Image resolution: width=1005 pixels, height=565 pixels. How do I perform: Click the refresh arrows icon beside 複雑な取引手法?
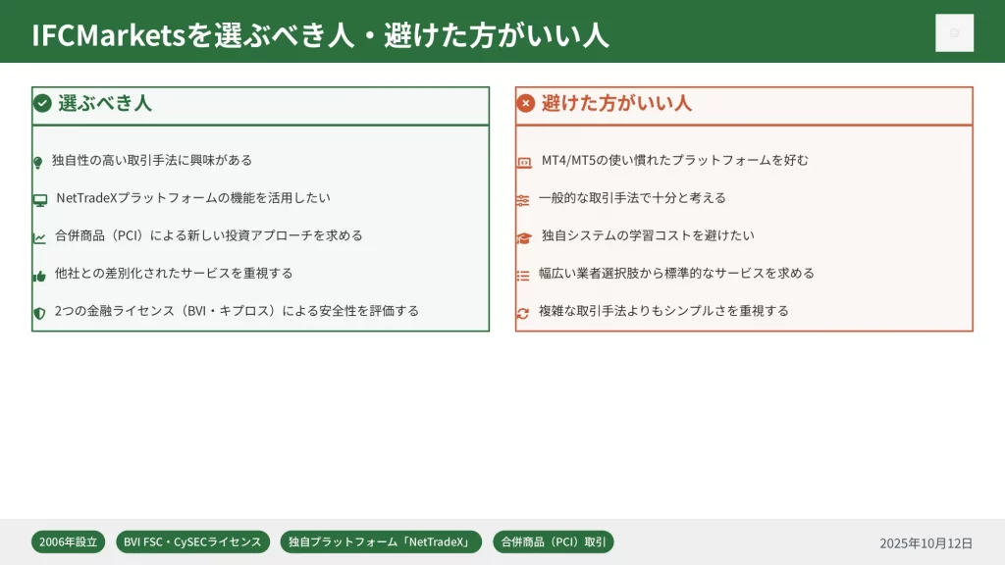(522, 313)
